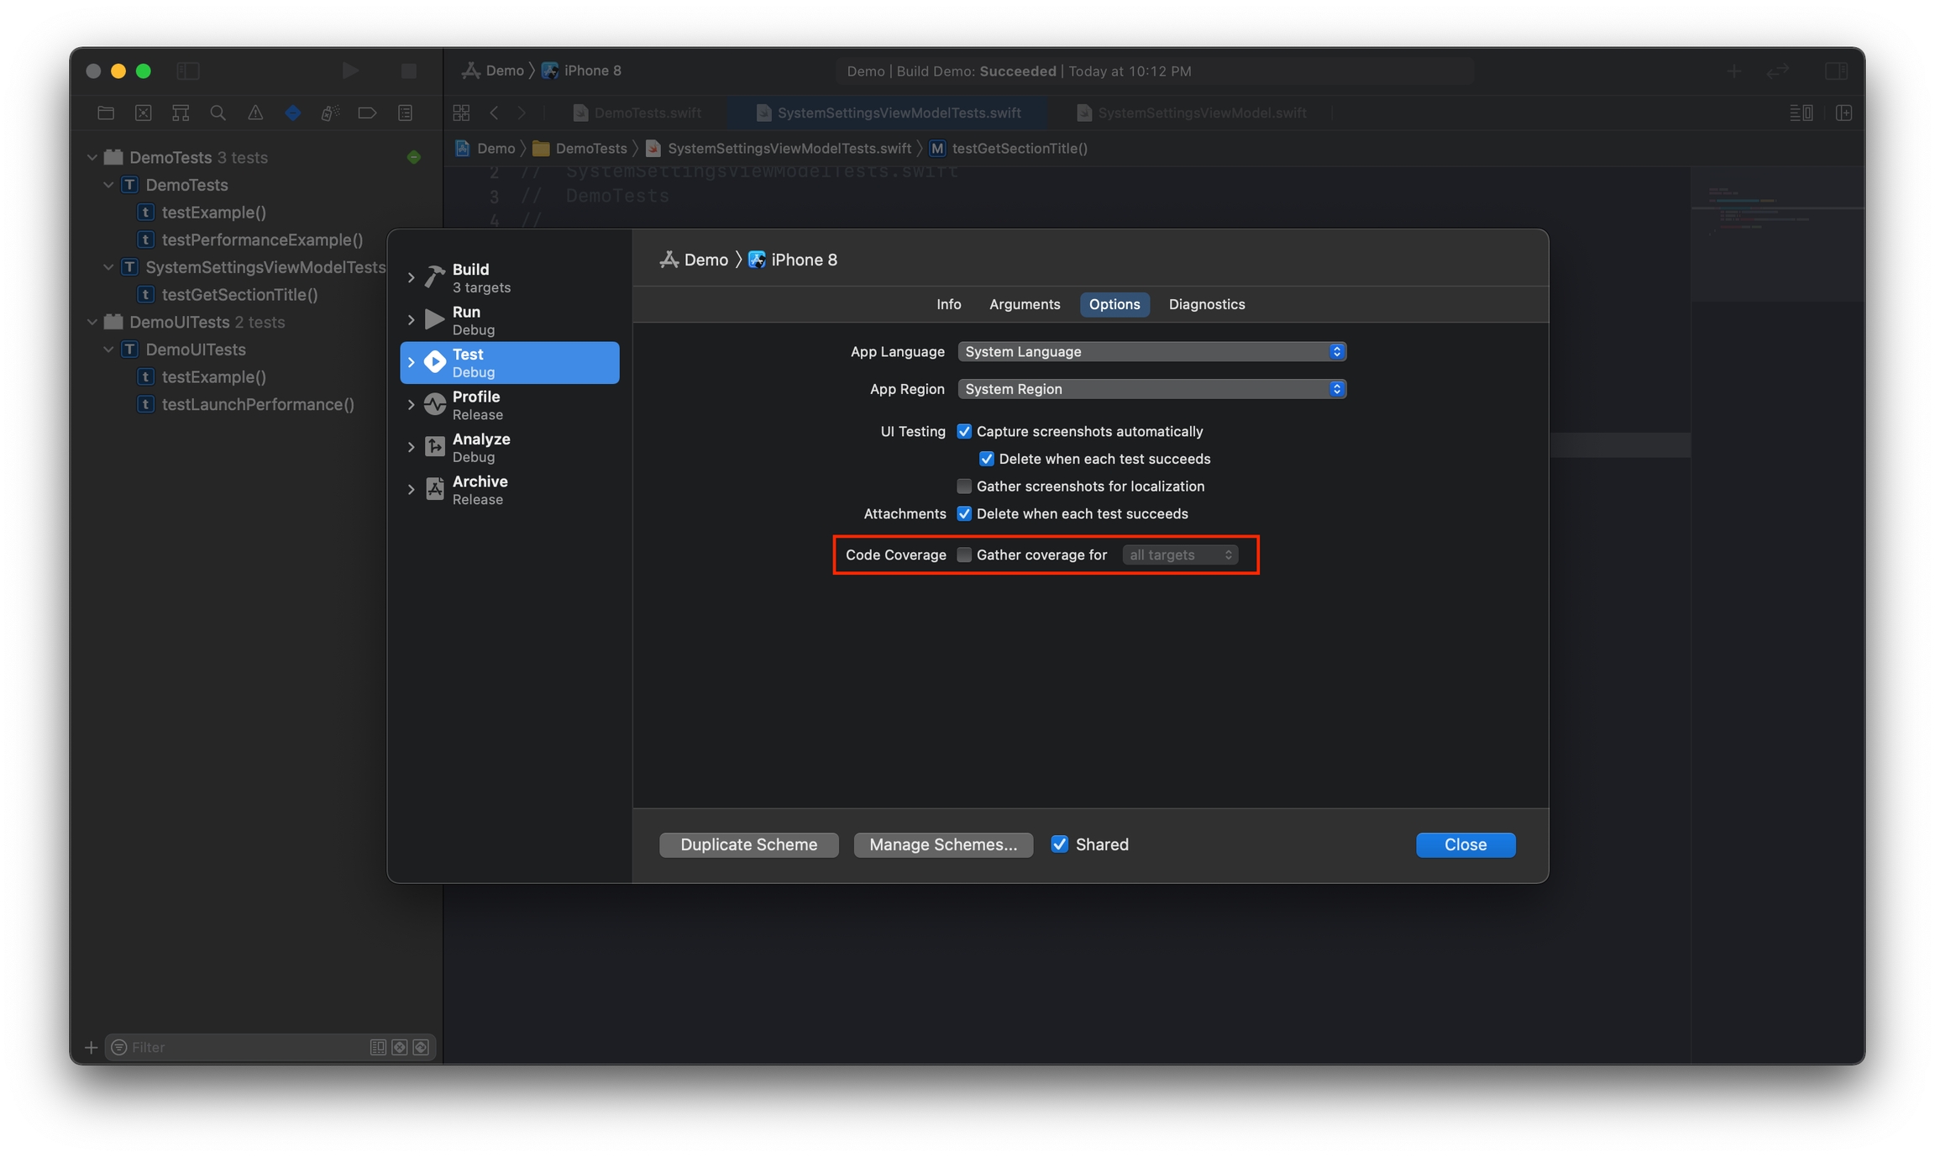Select the Test navigator diamond icon
Image resolution: width=1935 pixels, height=1157 pixels.
tap(292, 113)
